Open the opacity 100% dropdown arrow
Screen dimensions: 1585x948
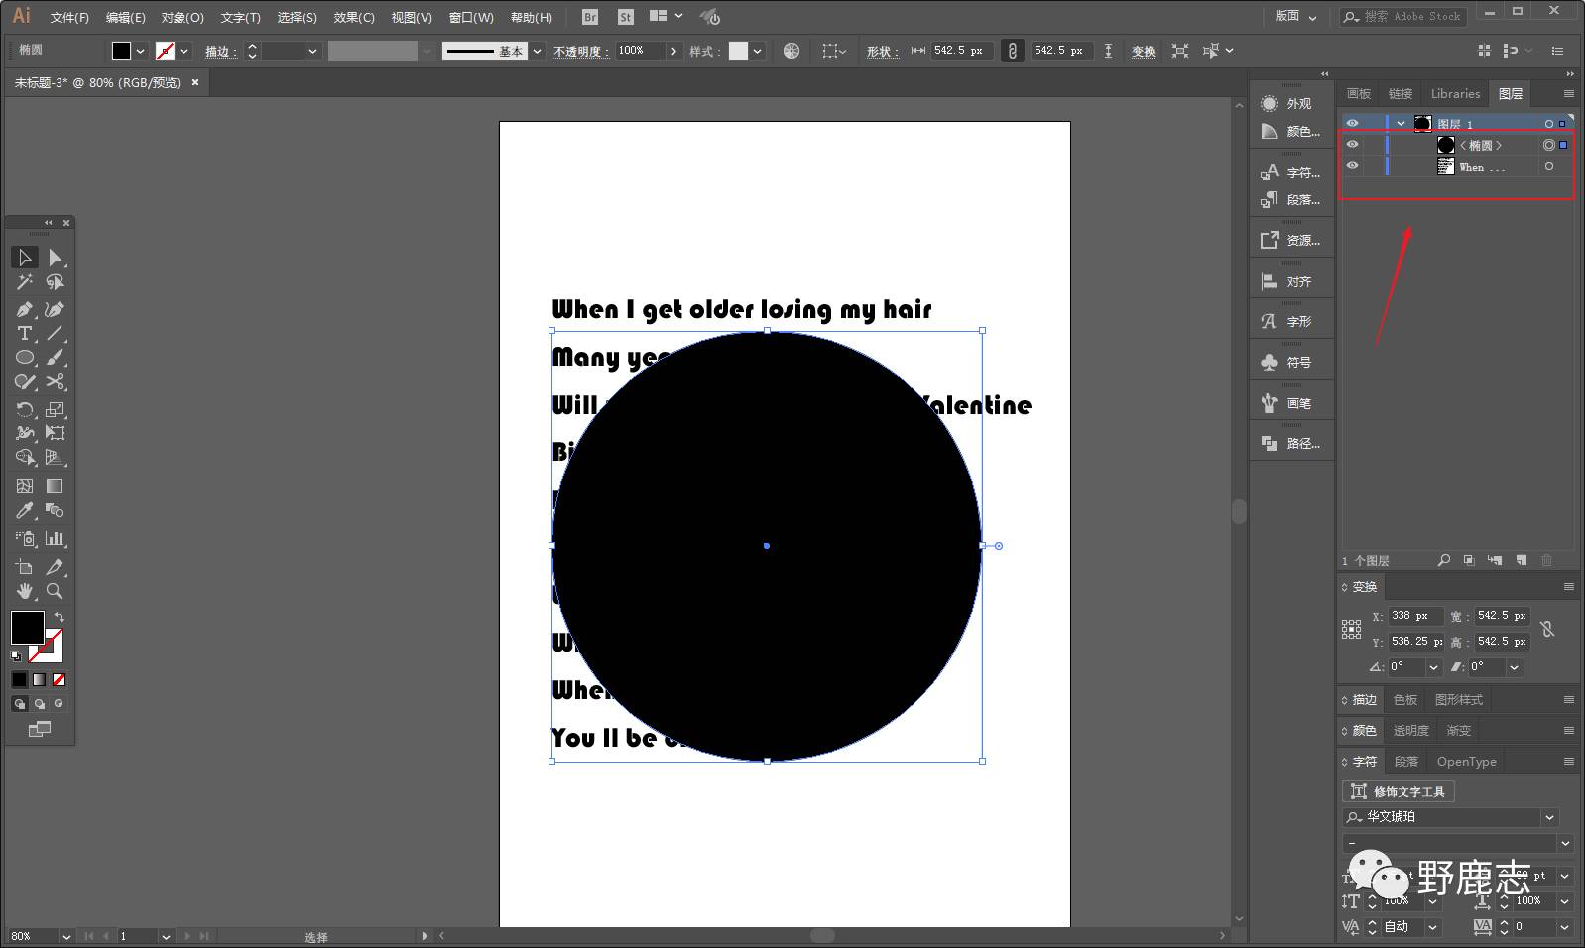[674, 51]
